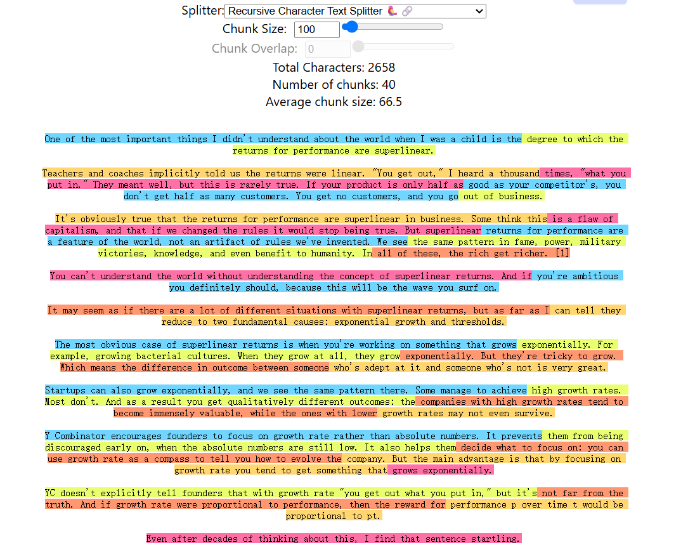
Task: Click the greyed-out Chunk Overlap slider handle
Action: 358,46
